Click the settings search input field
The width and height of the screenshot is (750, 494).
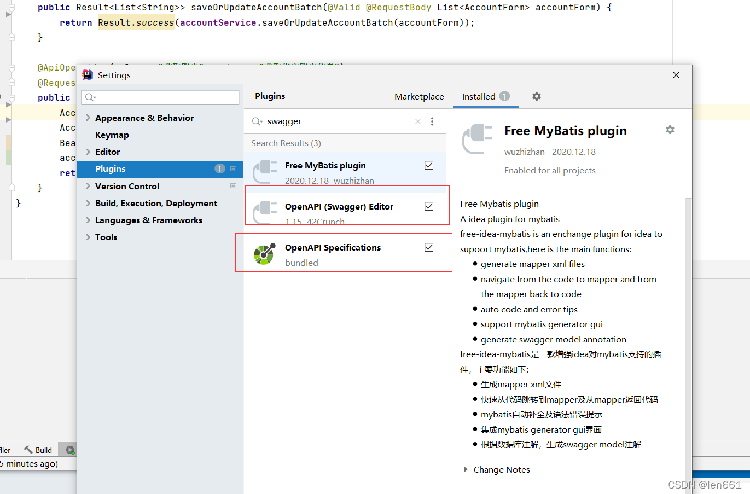(x=160, y=97)
